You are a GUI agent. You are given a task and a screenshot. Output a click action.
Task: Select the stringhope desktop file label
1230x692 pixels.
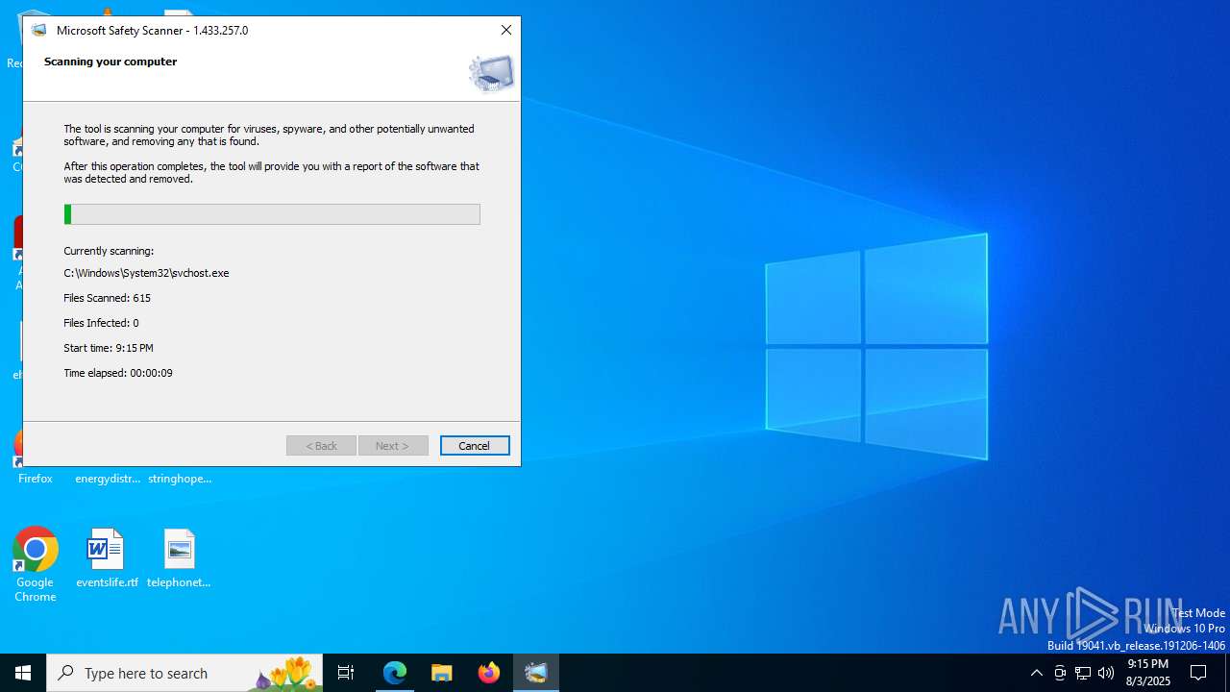(x=180, y=479)
